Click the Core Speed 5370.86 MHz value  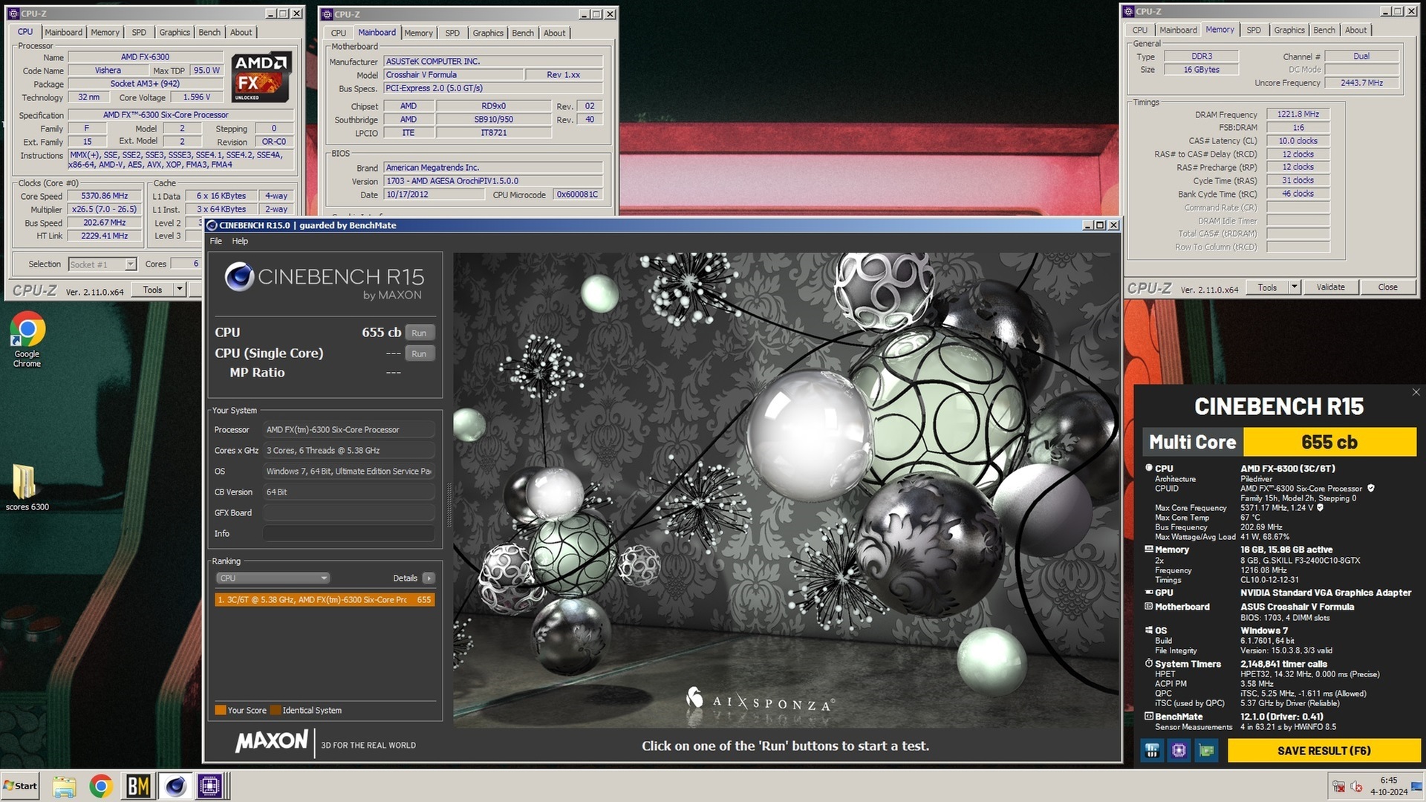coord(105,196)
